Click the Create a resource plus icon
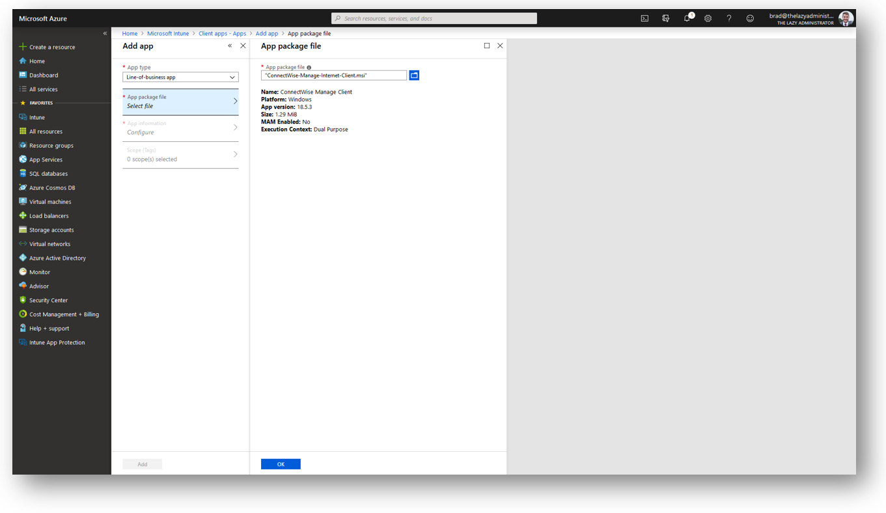Screen dimensions: 886x513 click(23, 47)
